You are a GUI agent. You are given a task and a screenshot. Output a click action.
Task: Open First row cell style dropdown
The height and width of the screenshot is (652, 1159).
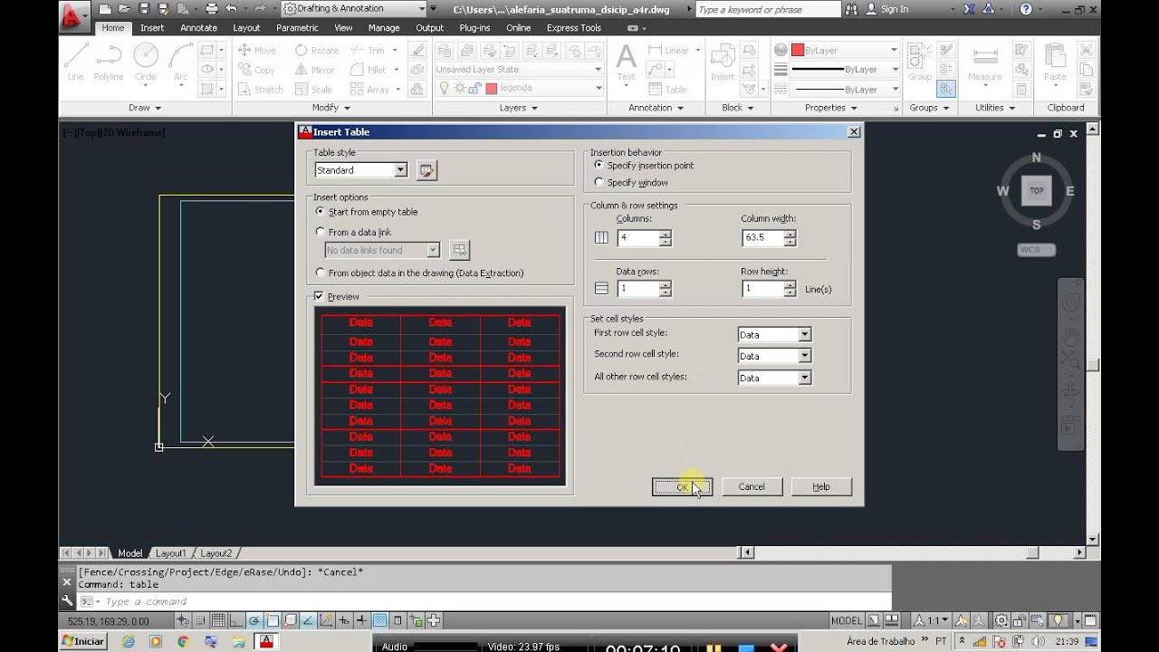click(x=804, y=334)
